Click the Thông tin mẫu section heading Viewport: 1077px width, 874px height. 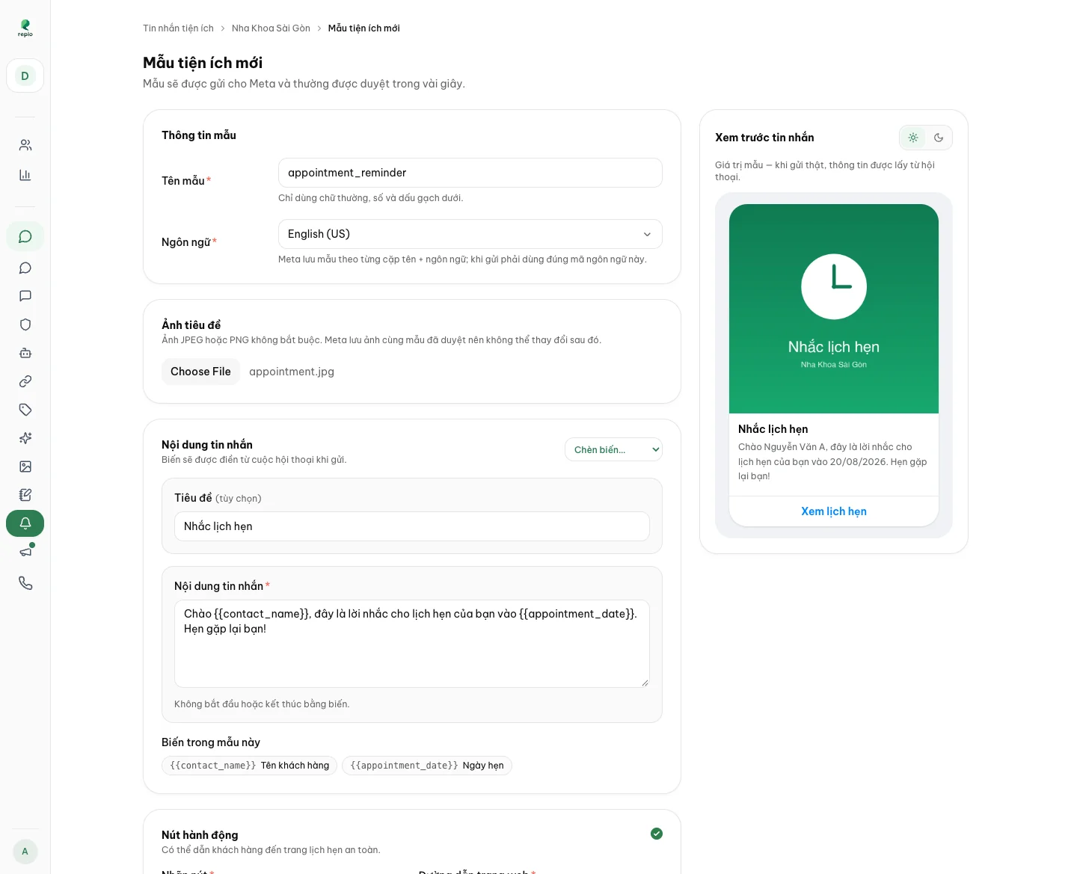pyautogui.click(x=199, y=135)
